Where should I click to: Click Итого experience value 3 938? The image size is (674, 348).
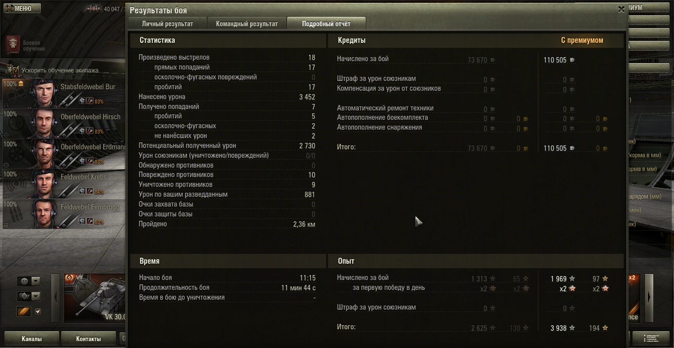coord(559,328)
